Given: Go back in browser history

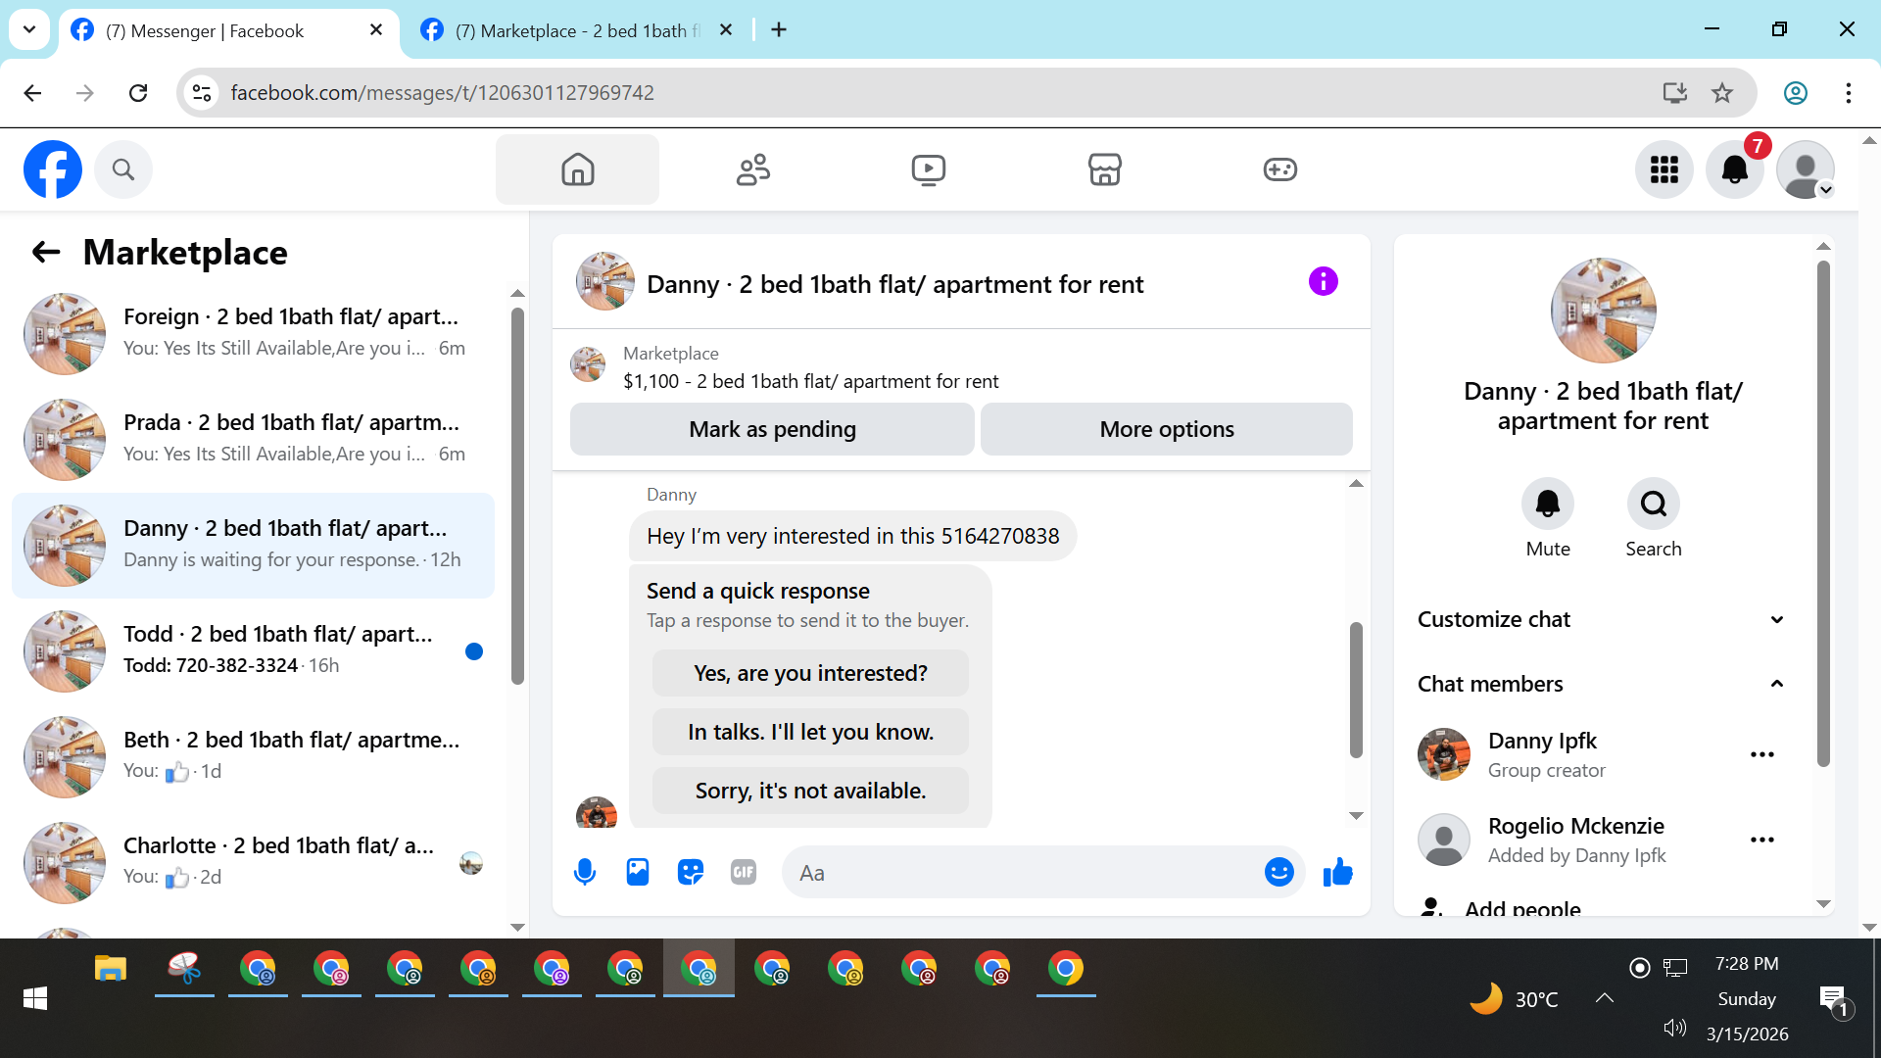Looking at the screenshot, I should click(32, 93).
